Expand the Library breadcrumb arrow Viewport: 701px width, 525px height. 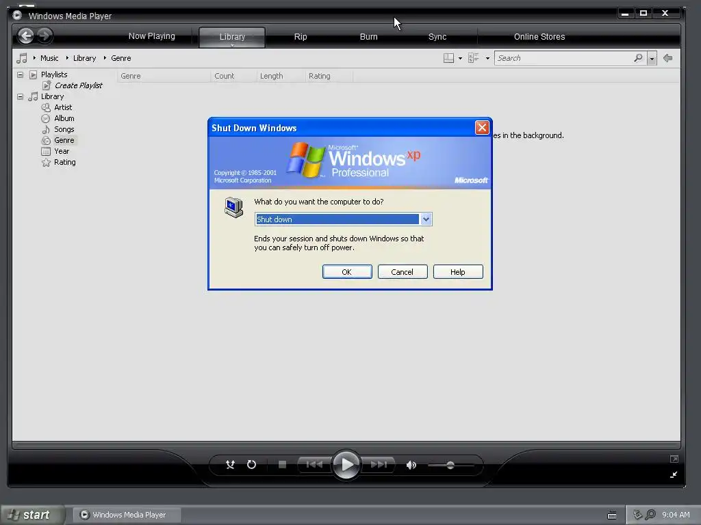tap(68, 58)
